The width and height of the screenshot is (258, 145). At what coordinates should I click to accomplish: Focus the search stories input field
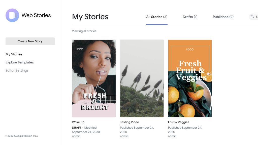(x=256, y=17)
